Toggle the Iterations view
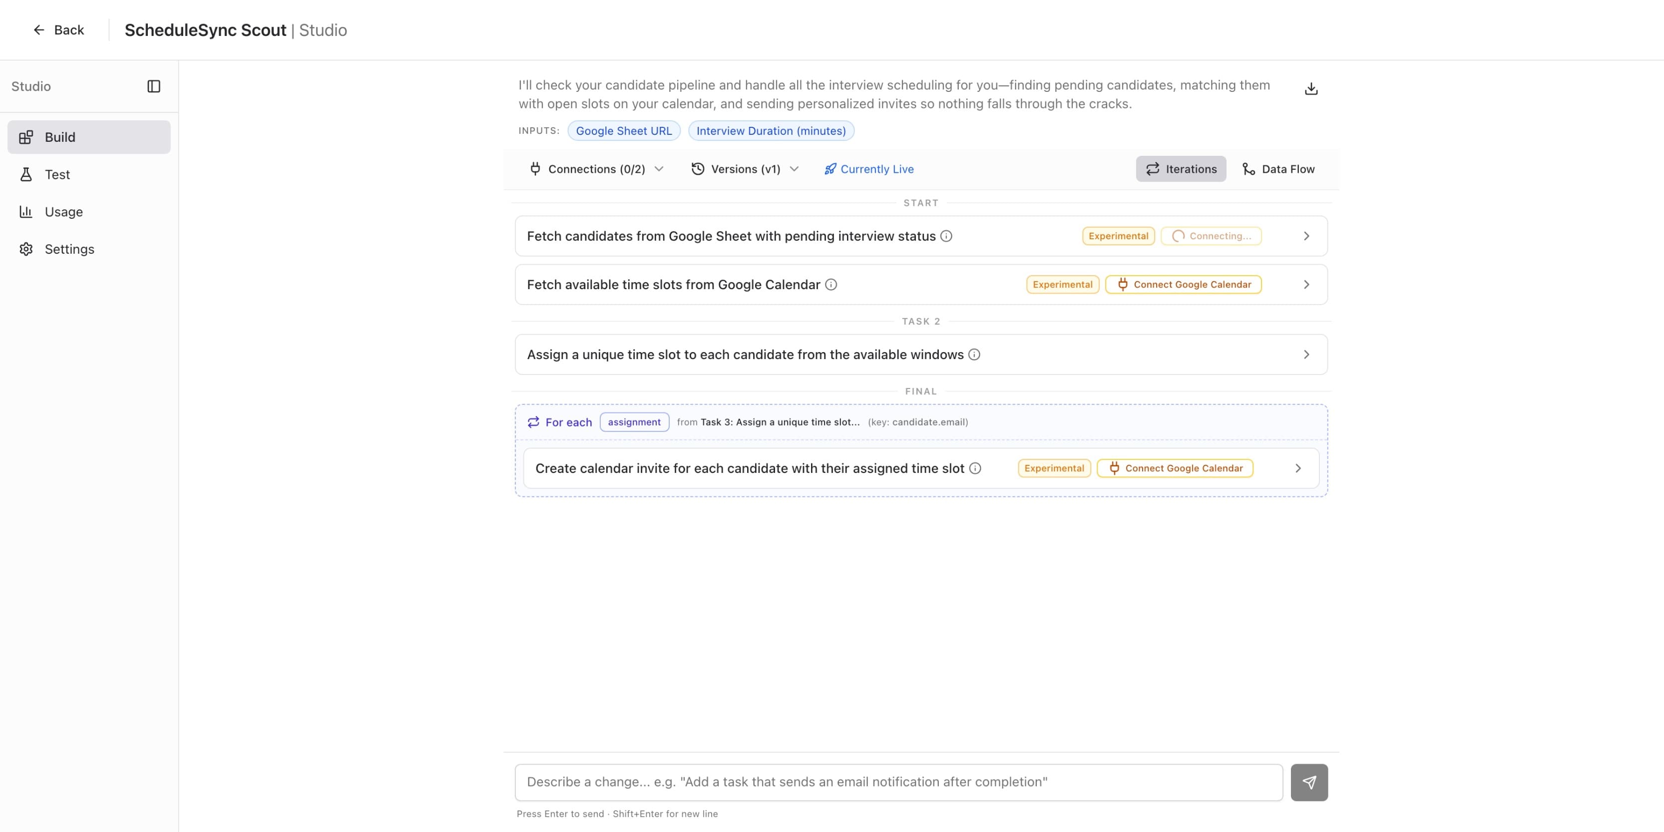The image size is (1664, 832). (1181, 169)
